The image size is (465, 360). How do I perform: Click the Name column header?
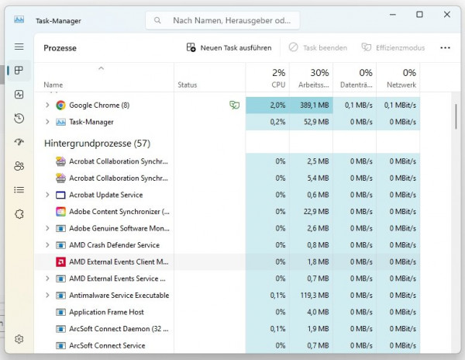point(53,85)
